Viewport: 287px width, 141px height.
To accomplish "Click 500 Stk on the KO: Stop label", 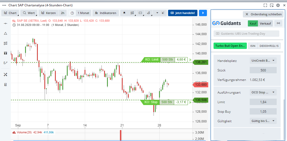I will [x=167, y=102].
